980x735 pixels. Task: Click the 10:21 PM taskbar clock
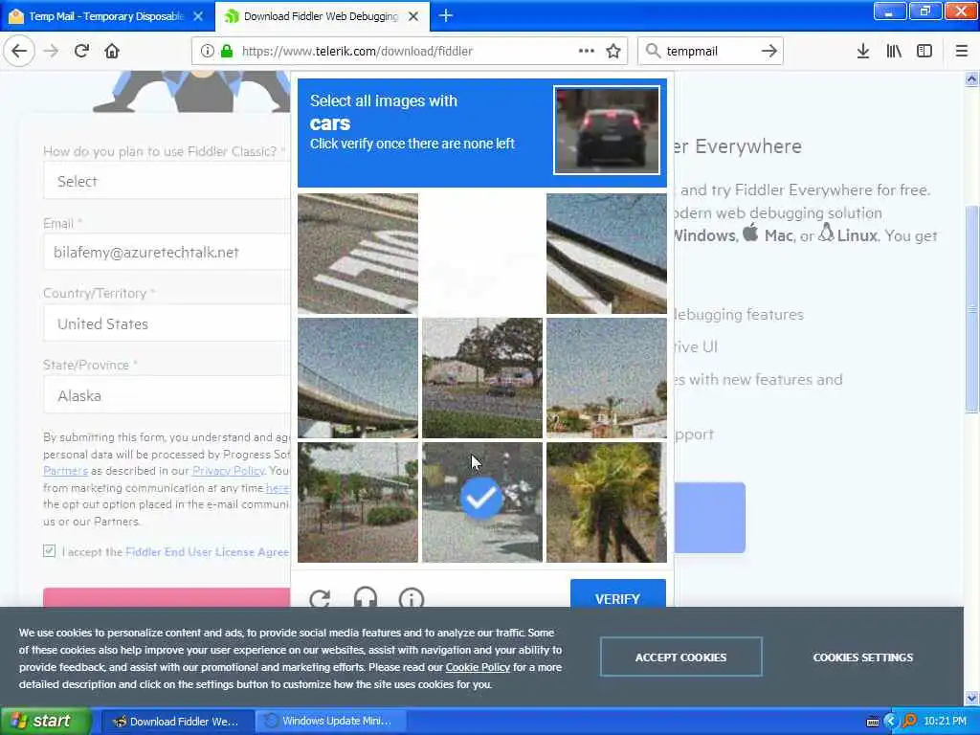click(945, 722)
